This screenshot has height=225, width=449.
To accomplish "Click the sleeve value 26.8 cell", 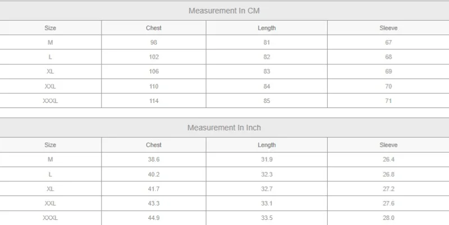I will [x=388, y=174].
